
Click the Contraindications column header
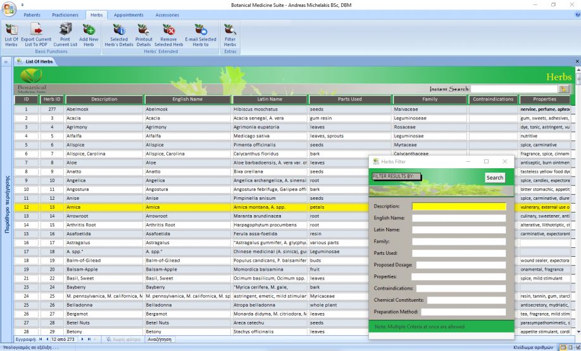493,99
